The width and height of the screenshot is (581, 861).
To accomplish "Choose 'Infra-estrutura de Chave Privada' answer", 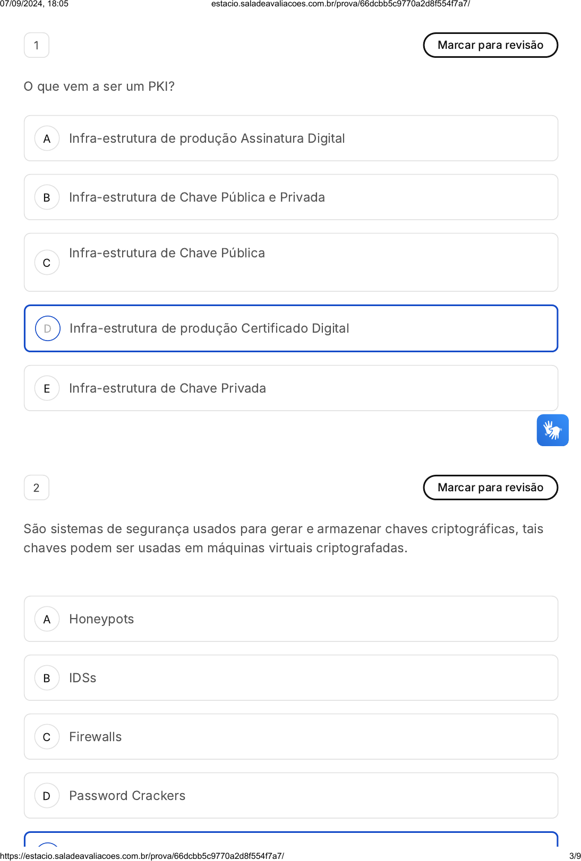I will click(167, 388).
